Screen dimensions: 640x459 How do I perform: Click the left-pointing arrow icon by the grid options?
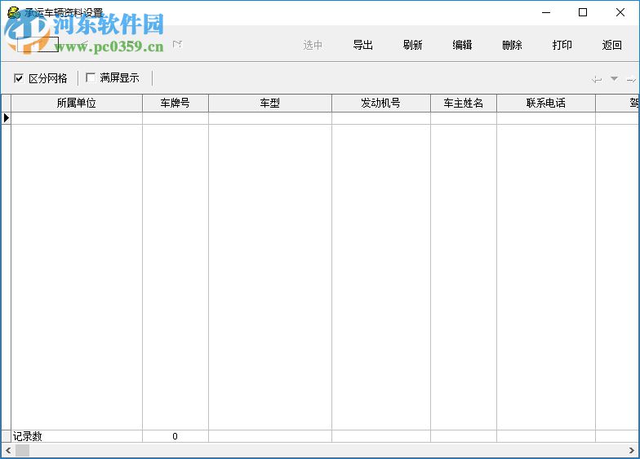[x=597, y=78]
